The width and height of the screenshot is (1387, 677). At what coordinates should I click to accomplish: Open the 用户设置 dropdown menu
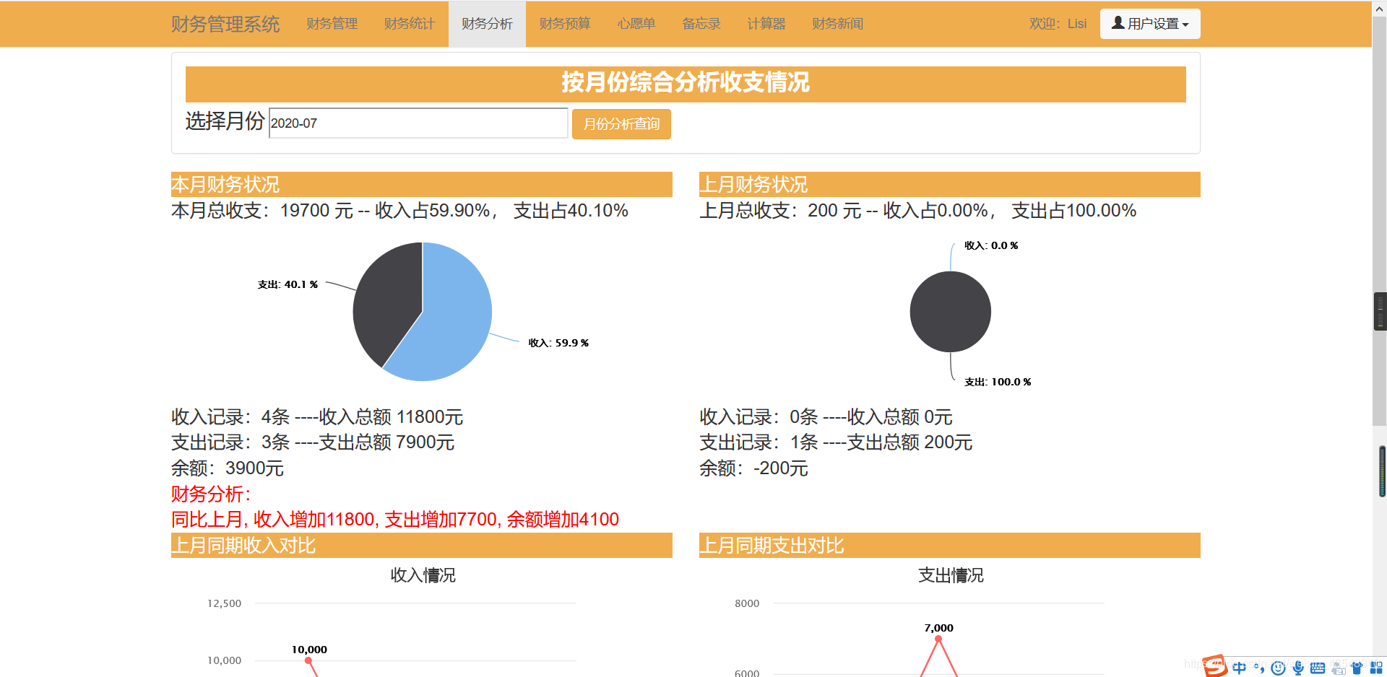coord(1149,23)
